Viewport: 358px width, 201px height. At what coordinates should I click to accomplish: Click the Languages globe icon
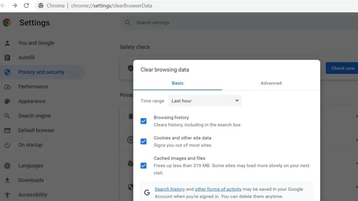coord(7,166)
